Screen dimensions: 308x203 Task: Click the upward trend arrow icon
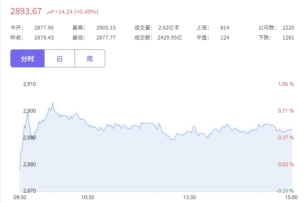[x=50, y=12]
